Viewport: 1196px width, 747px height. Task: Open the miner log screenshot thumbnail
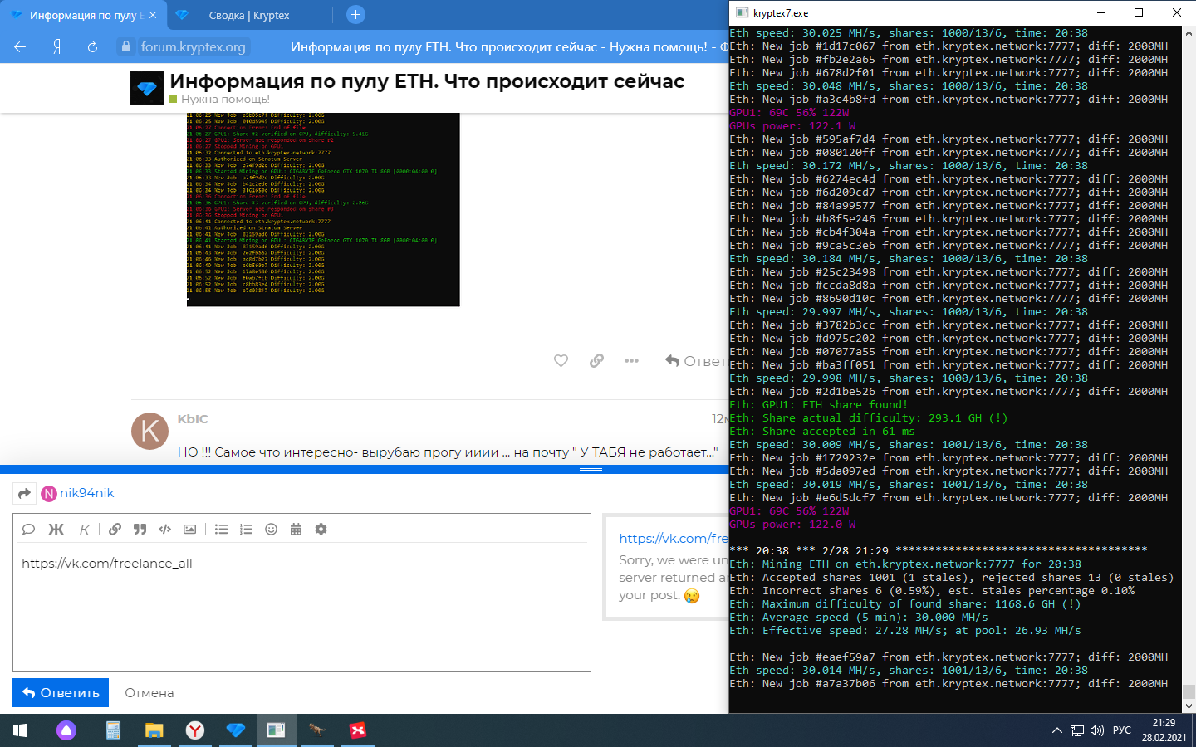323,209
